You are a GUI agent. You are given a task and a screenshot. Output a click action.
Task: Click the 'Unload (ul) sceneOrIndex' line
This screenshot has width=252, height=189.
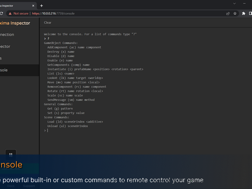coord(67,126)
